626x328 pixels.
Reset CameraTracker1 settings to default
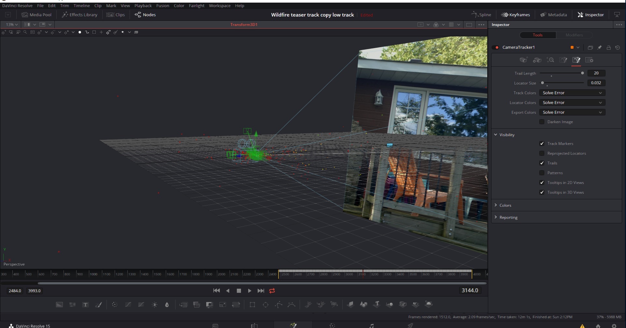point(618,47)
